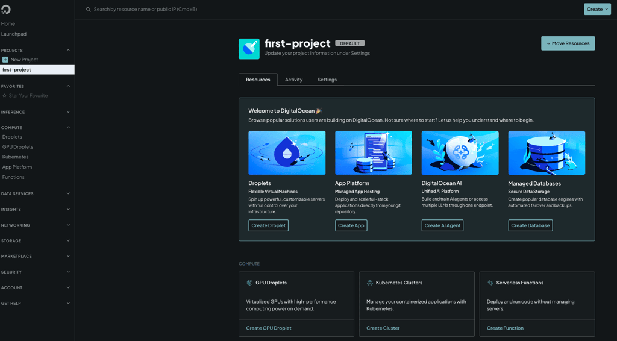The image size is (617, 341).
Task: Click the Serverless Functions icon
Action: click(490, 283)
